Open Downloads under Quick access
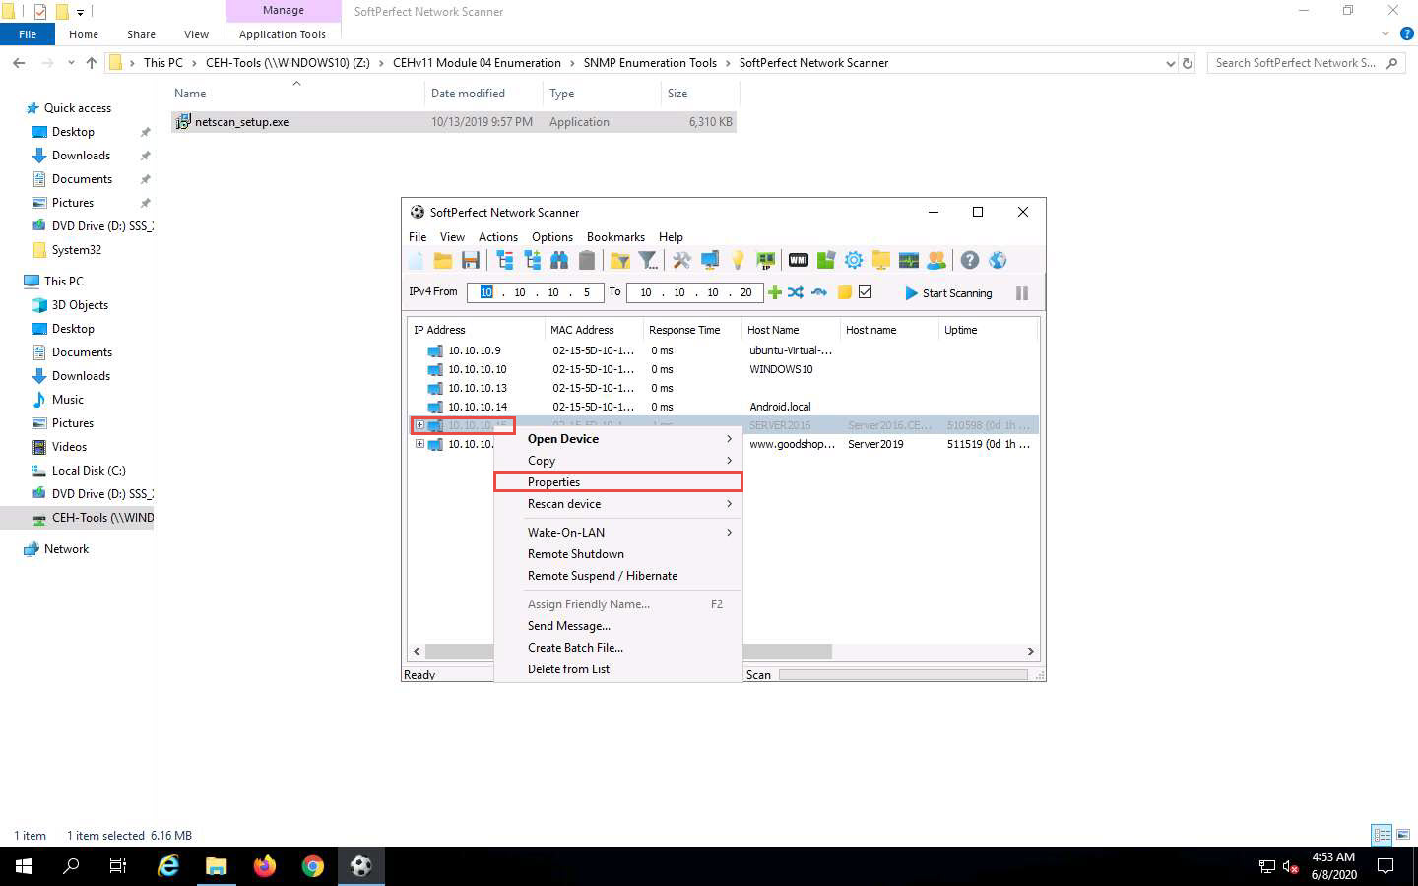 pos(81,156)
